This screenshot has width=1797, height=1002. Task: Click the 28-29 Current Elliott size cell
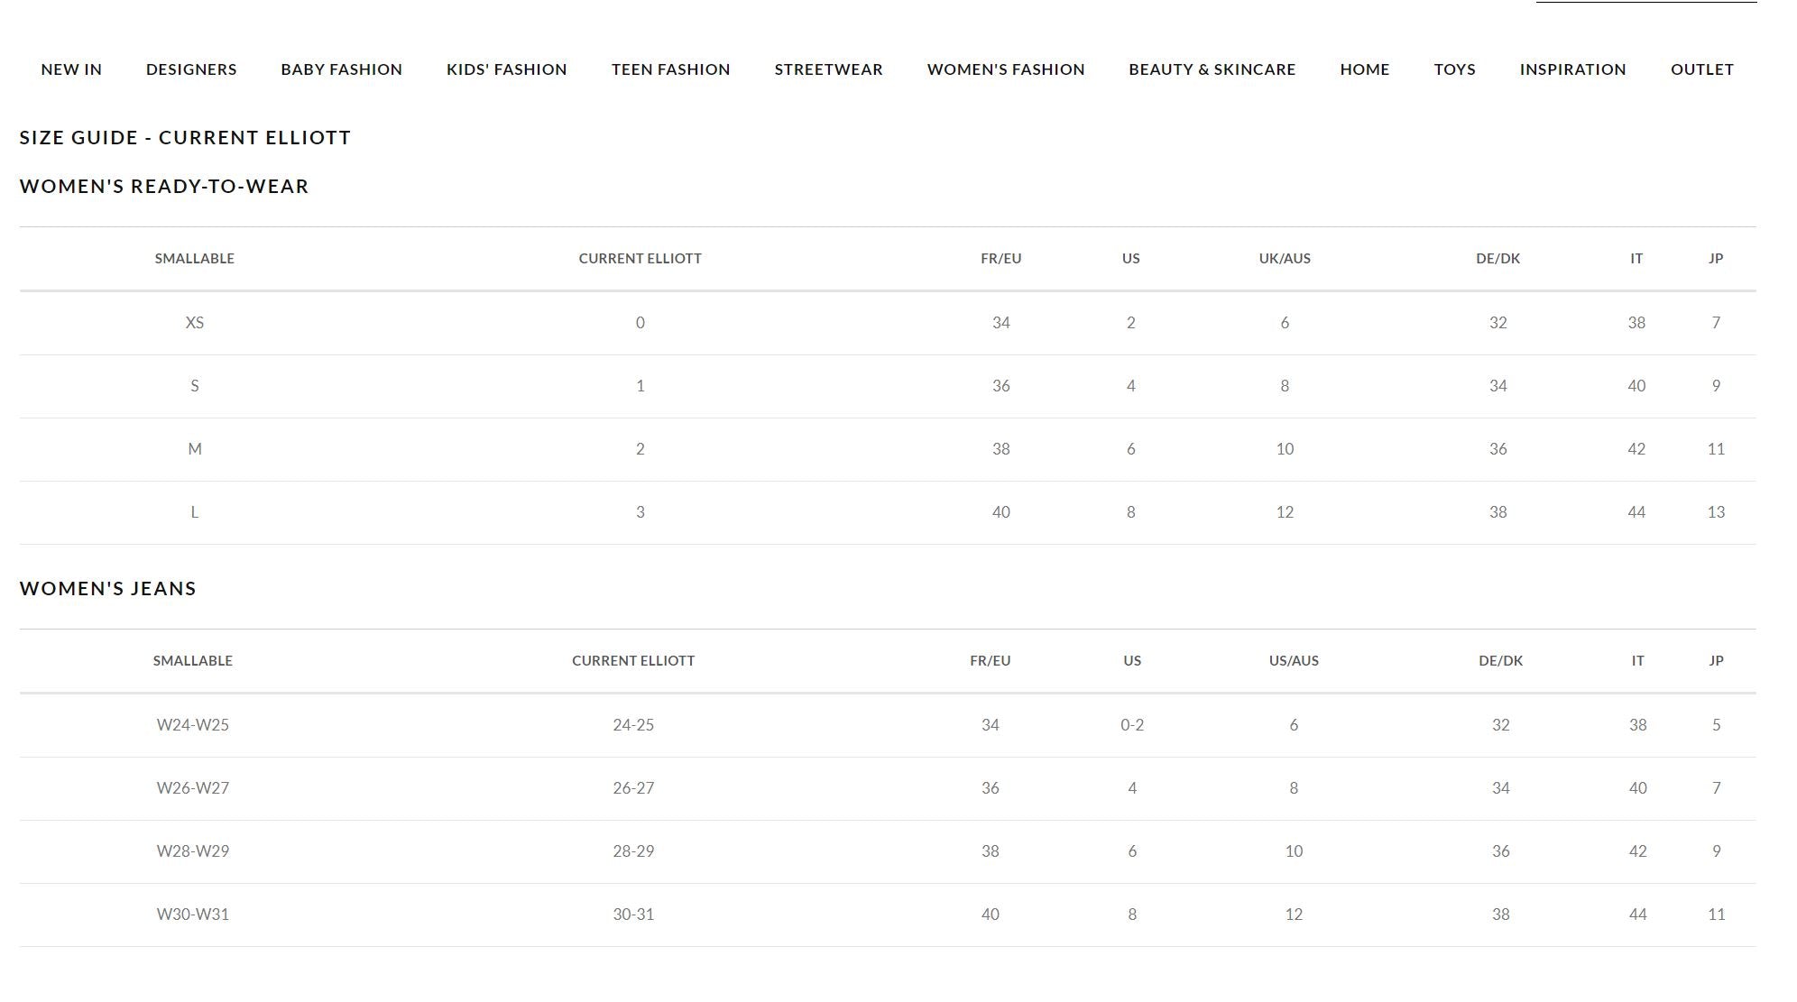click(632, 851)
